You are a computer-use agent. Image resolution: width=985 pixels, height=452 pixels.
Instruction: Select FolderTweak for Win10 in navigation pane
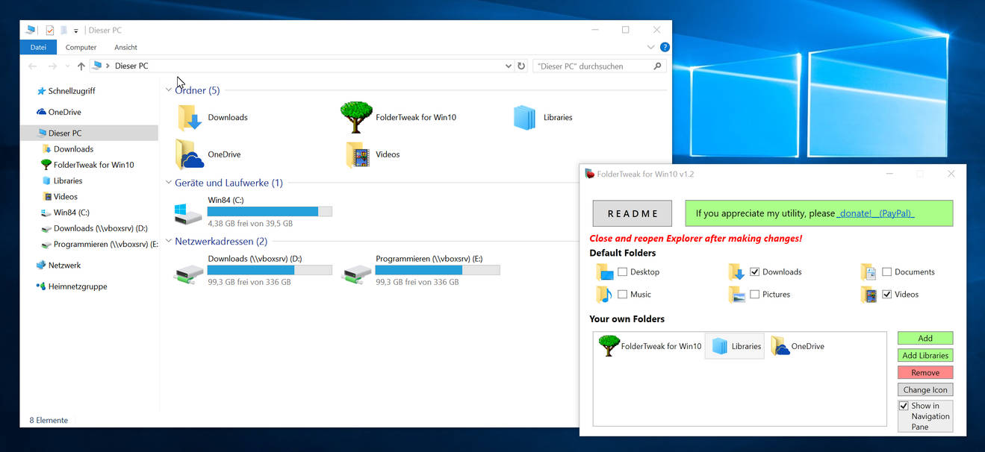coord(93,165)
